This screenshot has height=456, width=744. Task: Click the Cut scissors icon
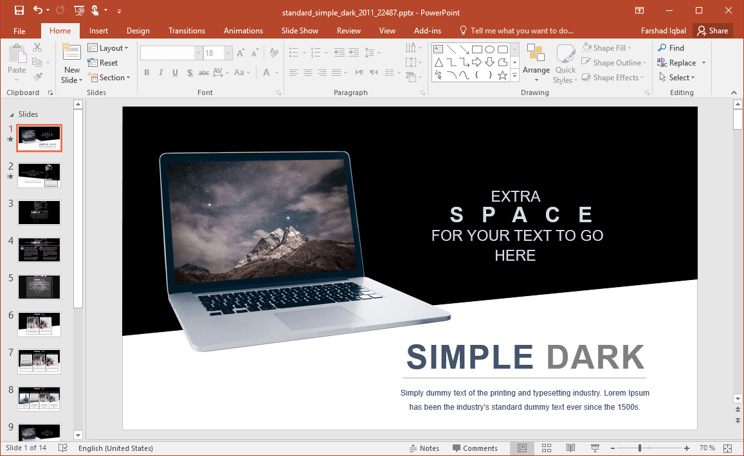[37, 48]
